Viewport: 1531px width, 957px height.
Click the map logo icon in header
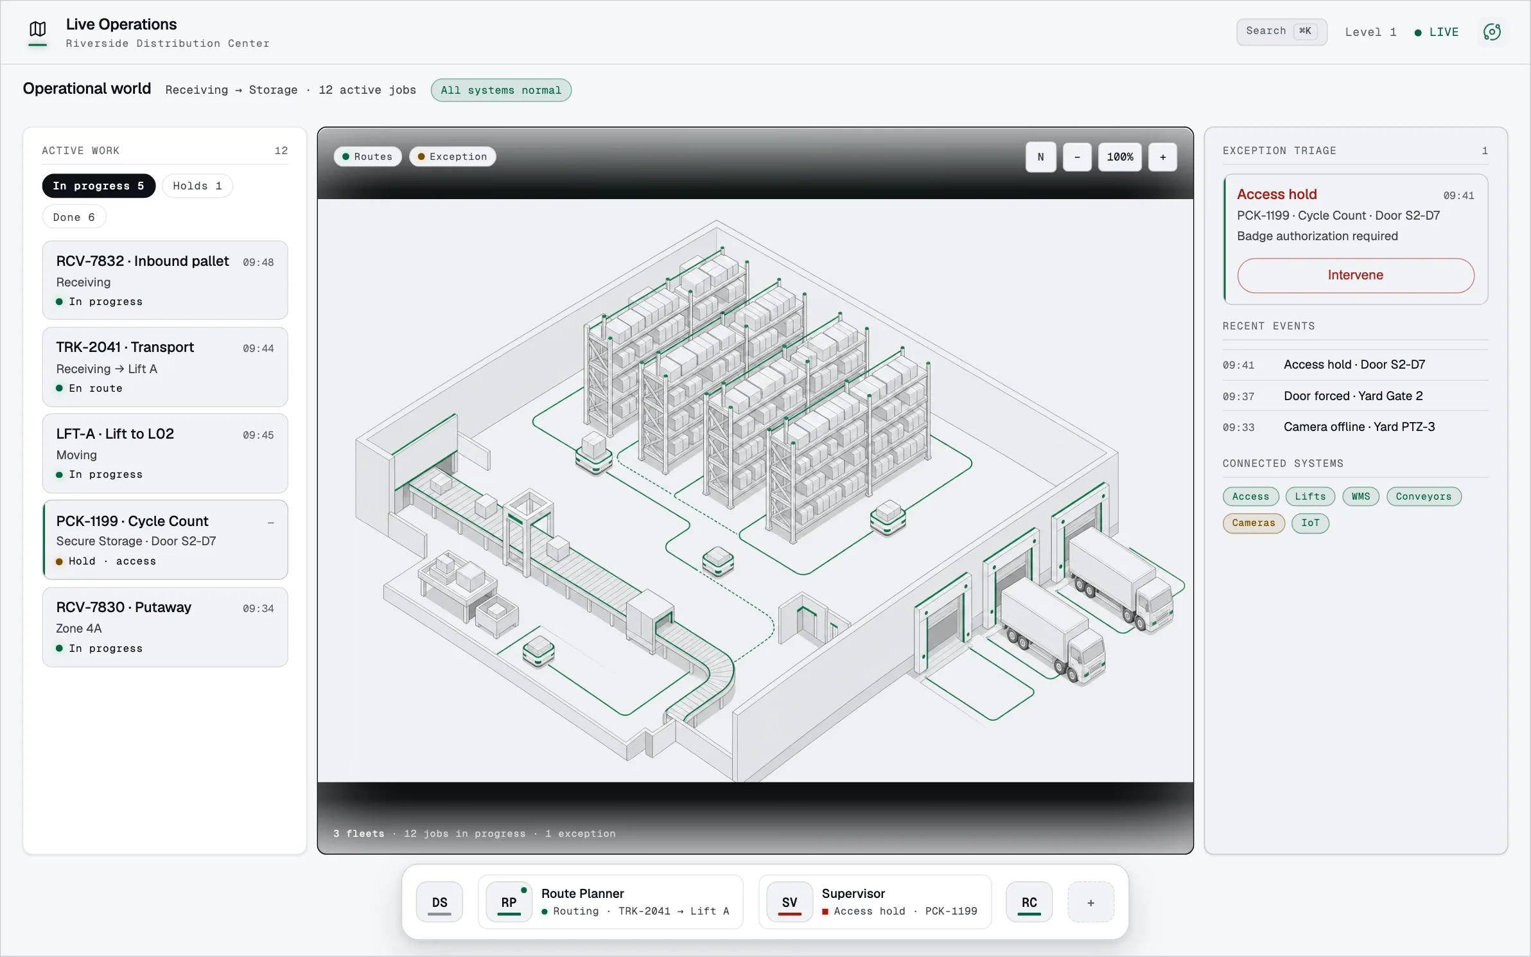point(38,30)
